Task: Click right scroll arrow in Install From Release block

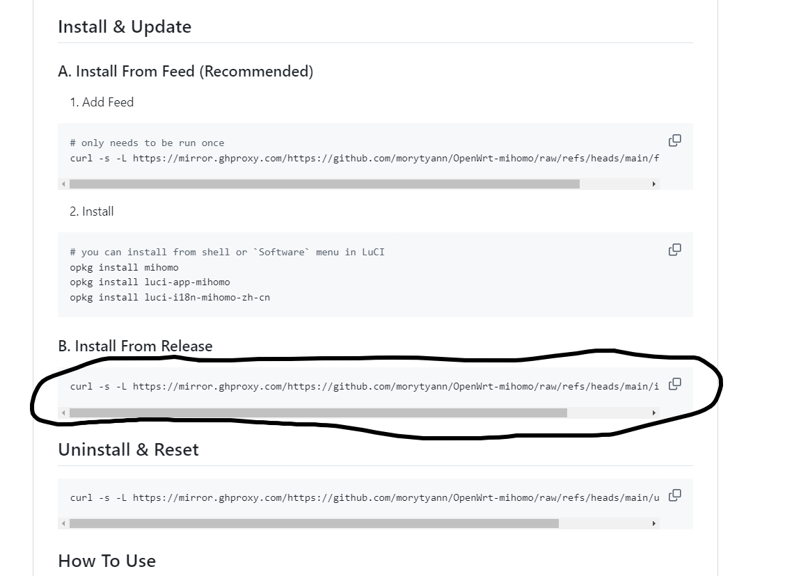Action: (x=654, y=413)
